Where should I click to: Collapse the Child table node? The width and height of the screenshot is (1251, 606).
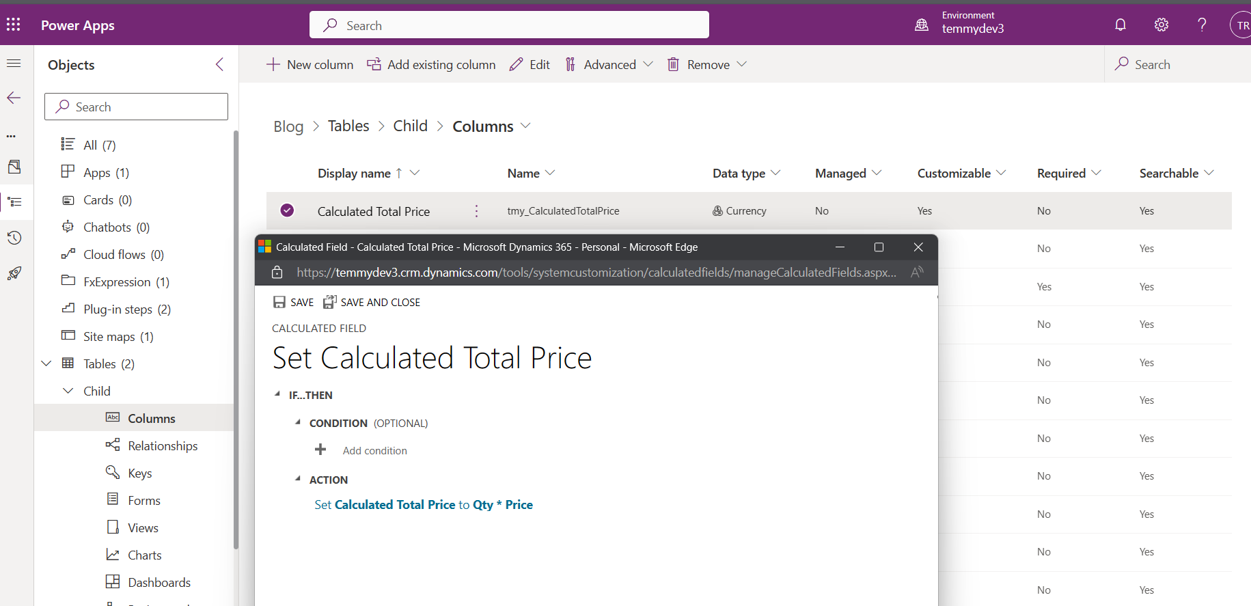click(68, 391)
